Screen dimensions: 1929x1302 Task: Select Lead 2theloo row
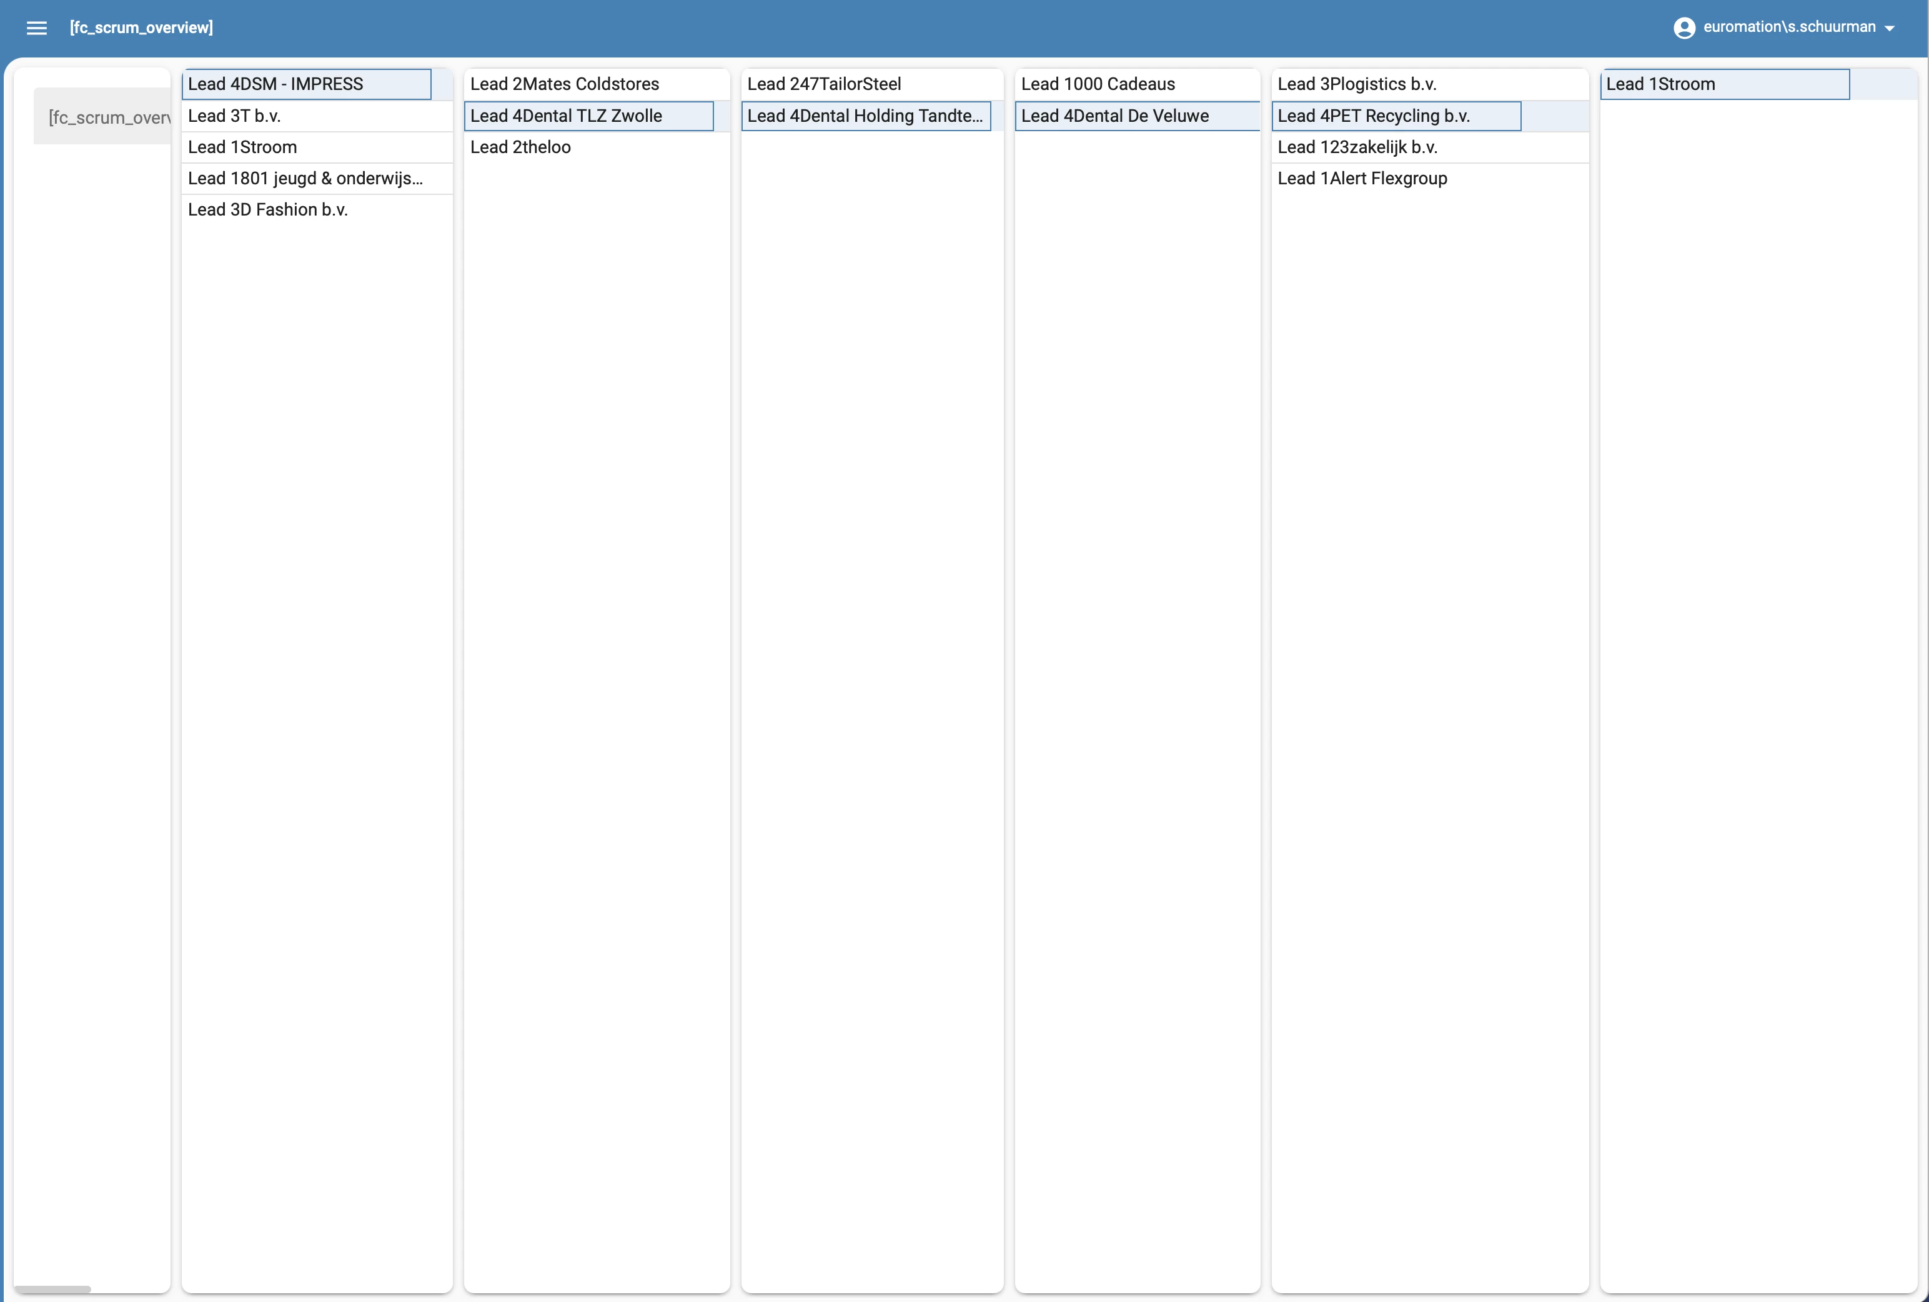597,147
